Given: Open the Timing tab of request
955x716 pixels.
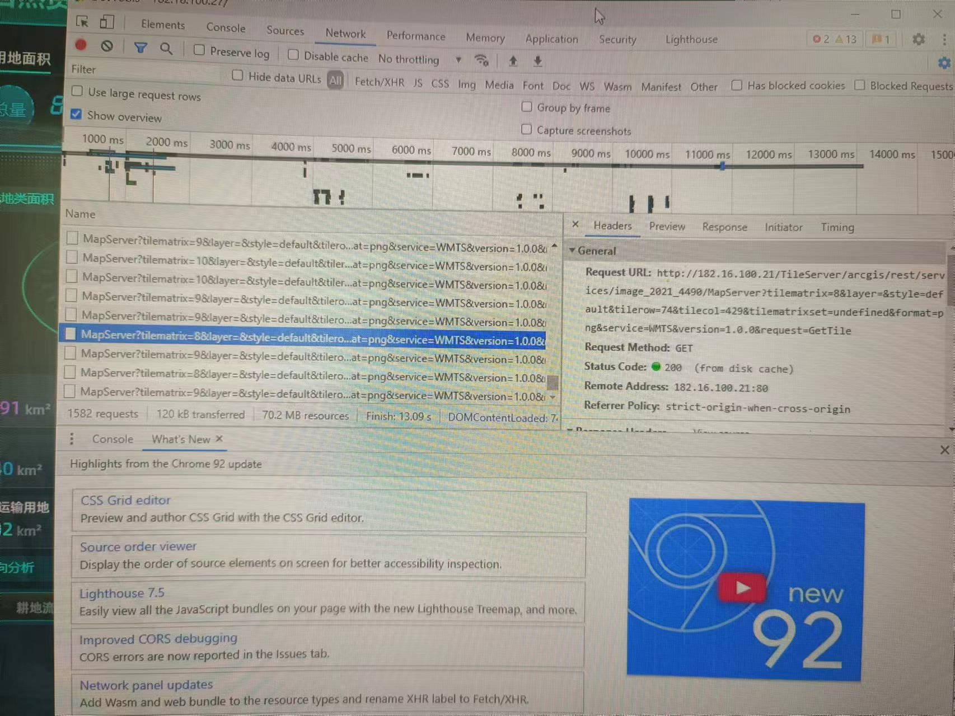Looking at the screenshot, I should pyautogui.click(x=837, y=227).
